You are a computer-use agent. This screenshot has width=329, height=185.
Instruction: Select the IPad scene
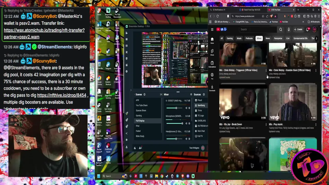(x=138, y=126)
